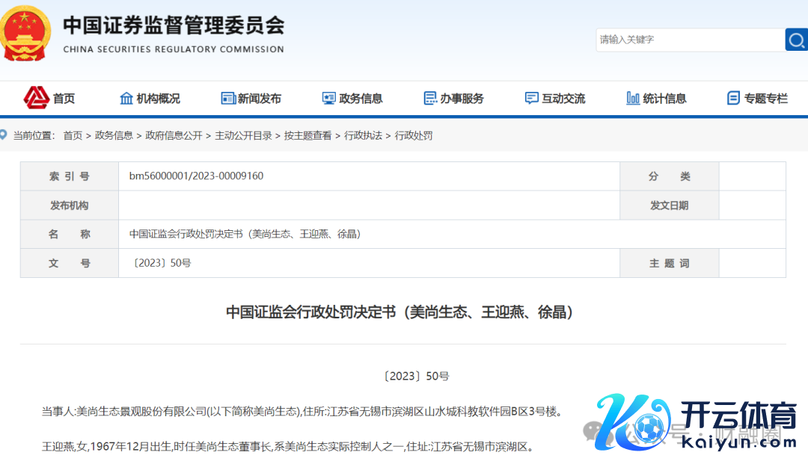Type in the 请输入关键字 search field
Screen dimensions: 808x467
[x=688, y=40]
